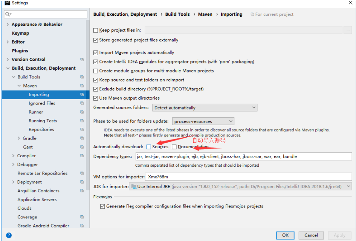356x241 pixels.
Task: Expand the Editor section
Action: [x=8, y=42]
